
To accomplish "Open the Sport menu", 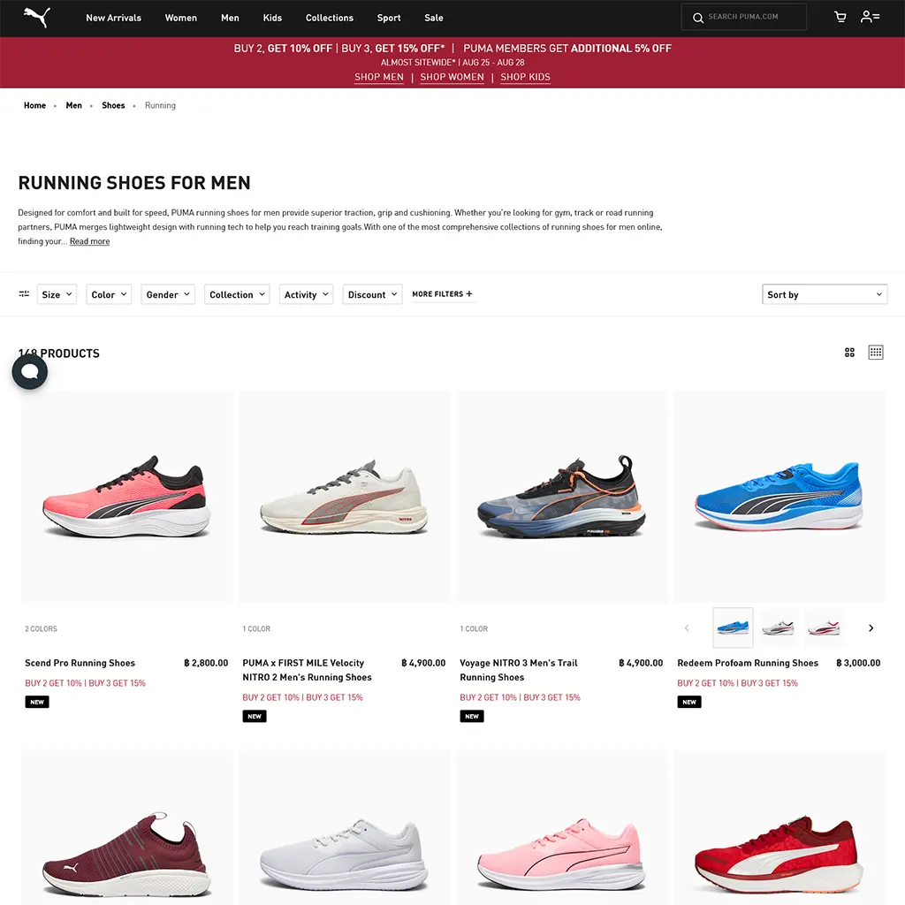I will [x=389, y=18].
